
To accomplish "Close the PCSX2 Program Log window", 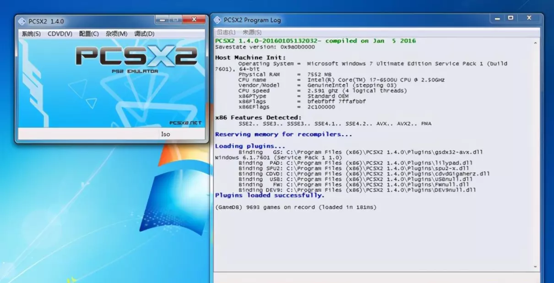I will [529, 18].
